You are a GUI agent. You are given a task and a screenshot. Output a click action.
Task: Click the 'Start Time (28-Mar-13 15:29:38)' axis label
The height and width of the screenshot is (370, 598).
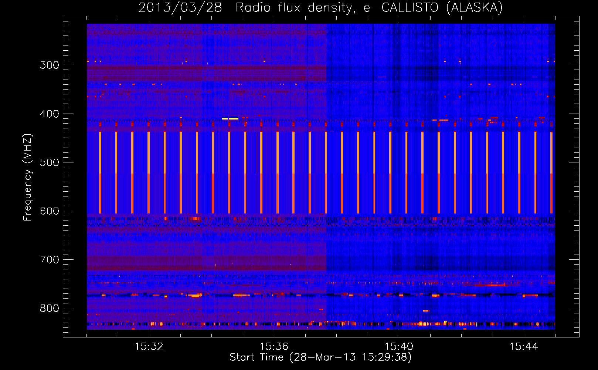tap(320, 357)
